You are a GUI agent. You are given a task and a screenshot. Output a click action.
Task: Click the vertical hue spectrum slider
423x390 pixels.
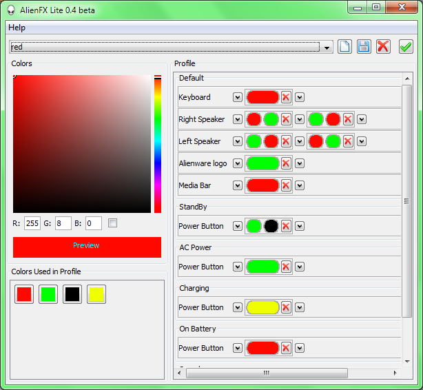158,144
